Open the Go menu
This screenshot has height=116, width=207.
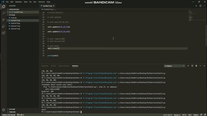pos(30,2)
